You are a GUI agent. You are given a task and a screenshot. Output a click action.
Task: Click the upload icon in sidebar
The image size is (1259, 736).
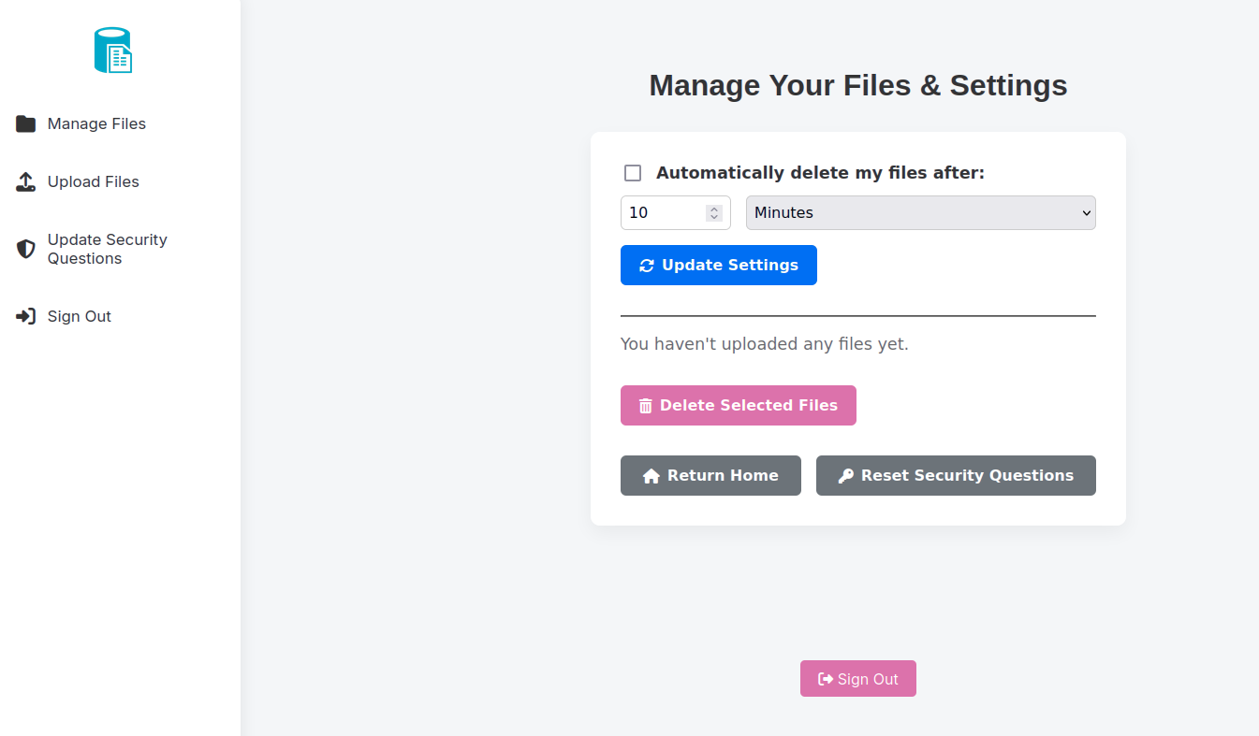(25, 182)
